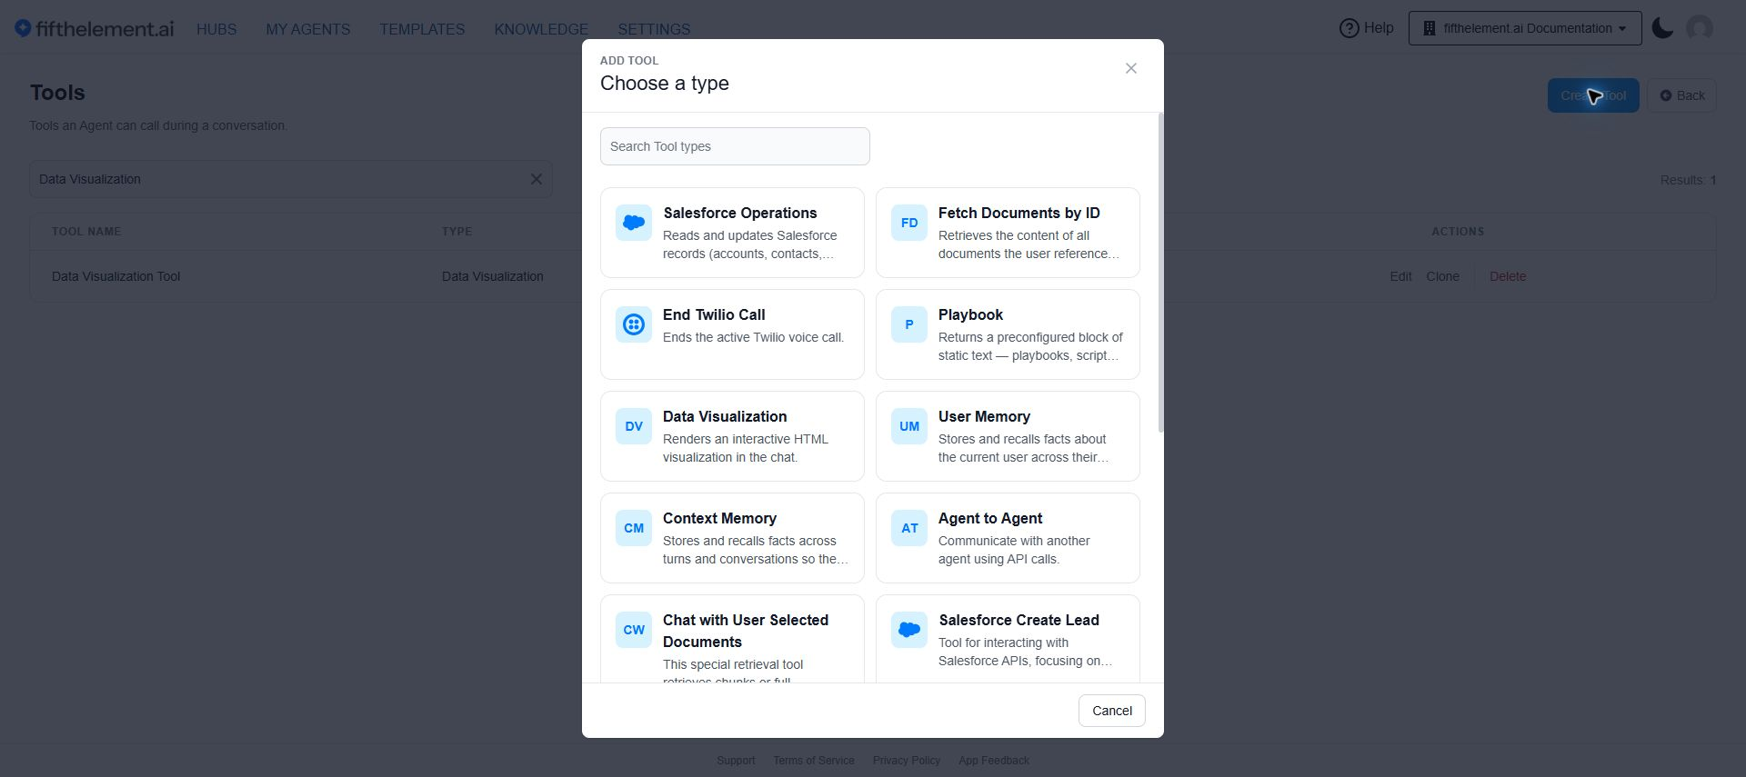Click 'Communicate with another agent' description
The height and width of the screenshot is (777, 1746).
tap(1014, 550)
